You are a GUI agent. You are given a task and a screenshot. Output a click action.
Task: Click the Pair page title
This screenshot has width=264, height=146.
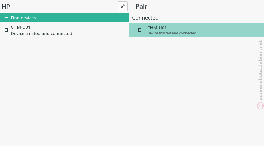(141, 6)
